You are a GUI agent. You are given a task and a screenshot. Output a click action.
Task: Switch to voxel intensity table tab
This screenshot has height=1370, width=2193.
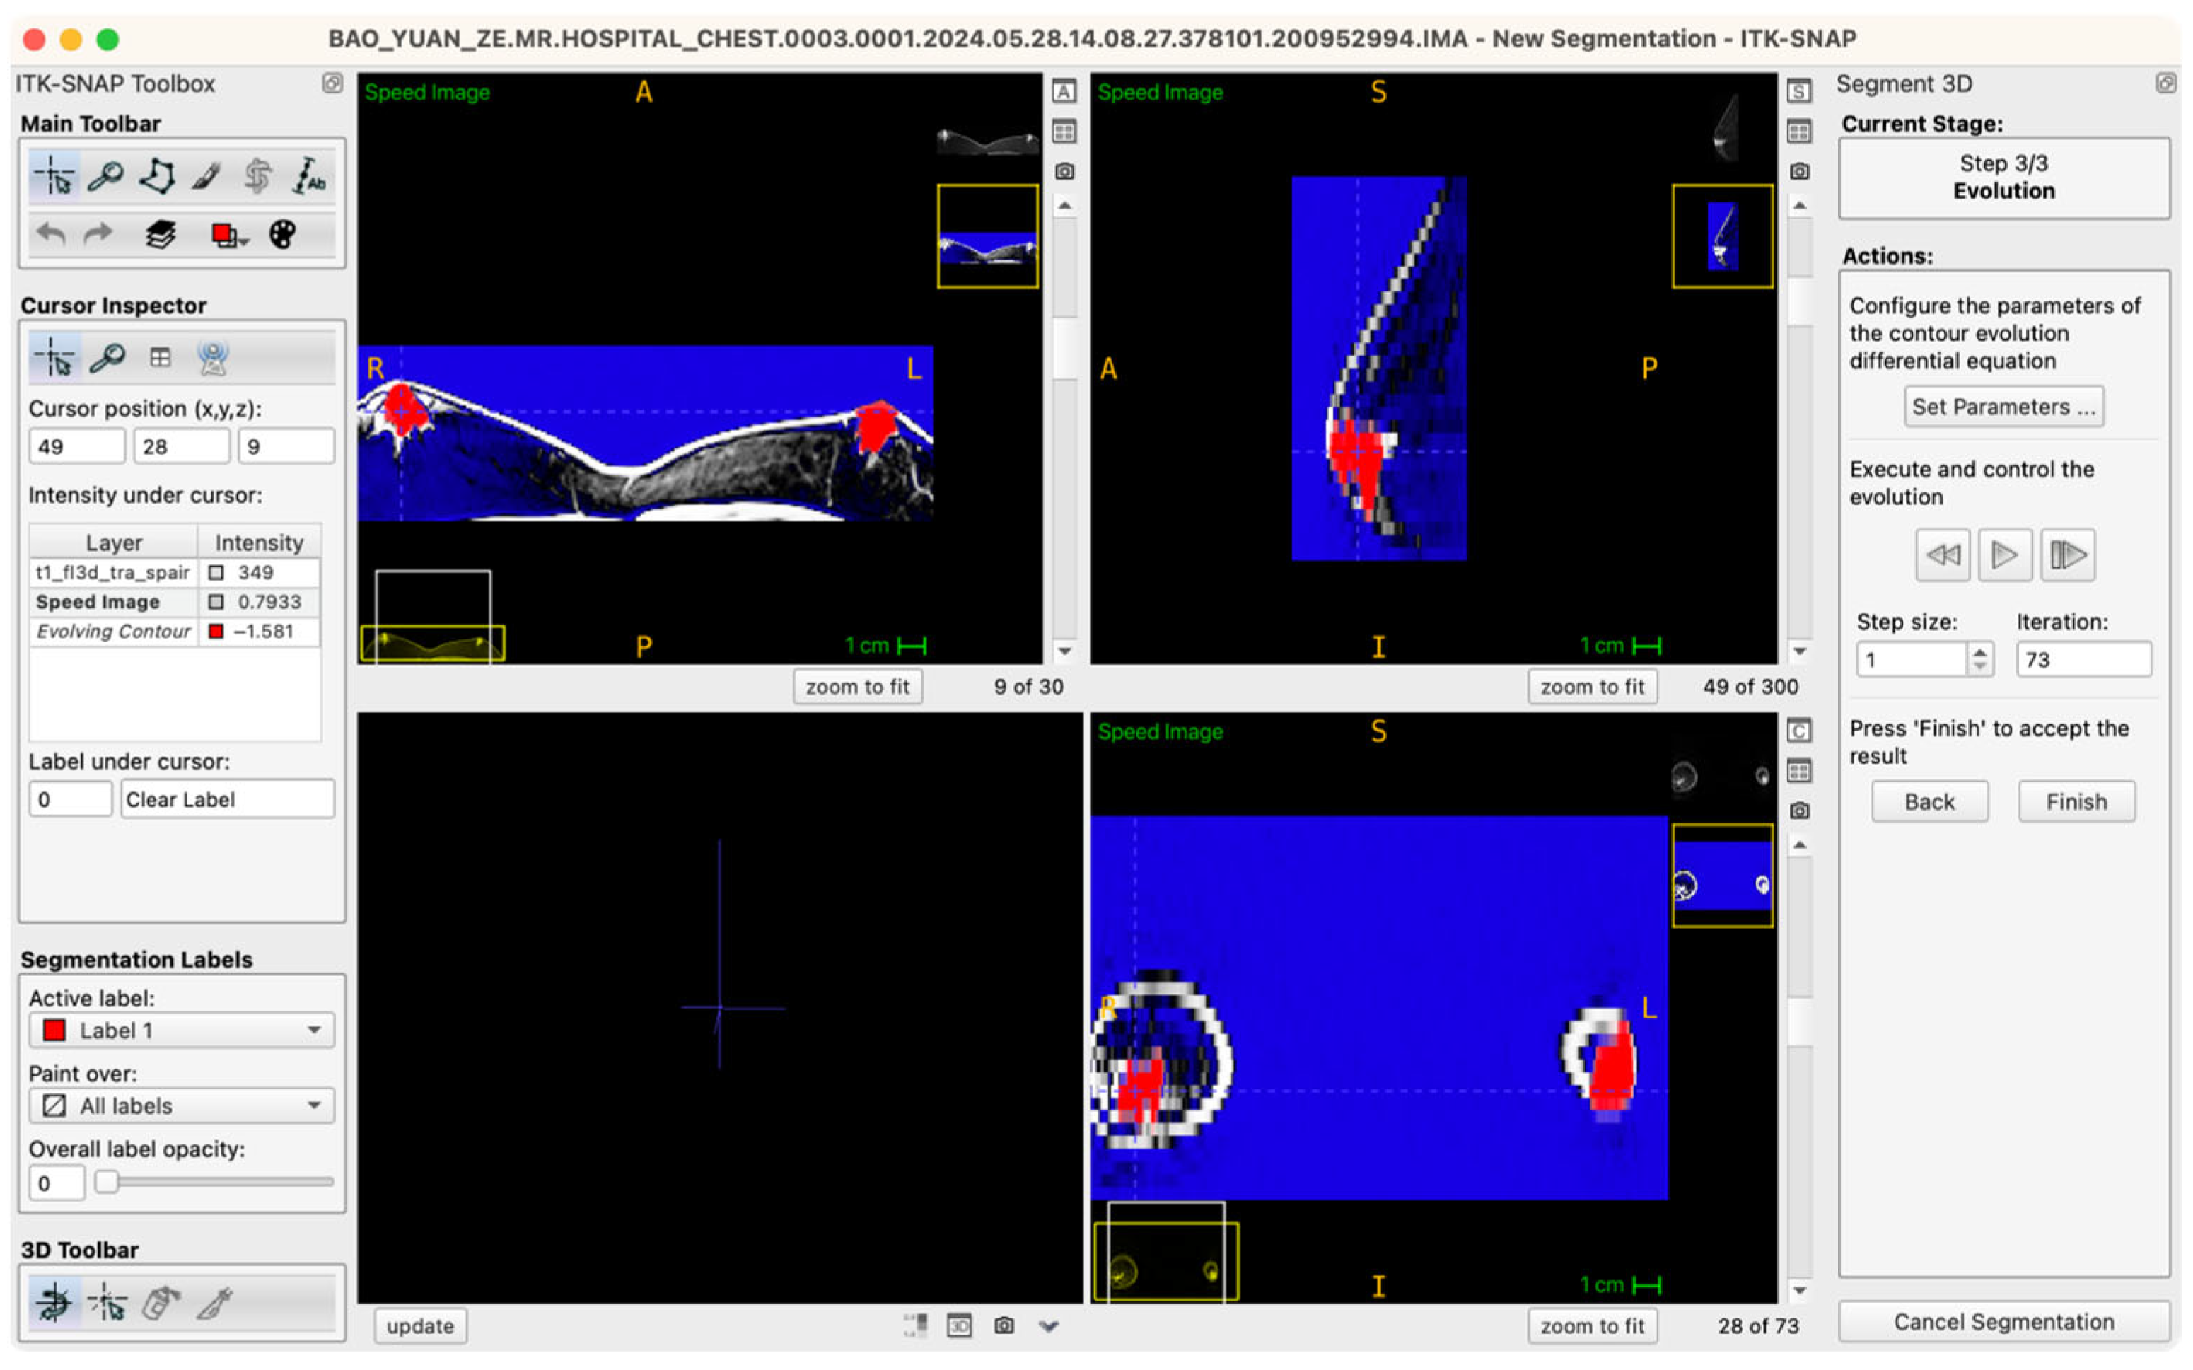click(161, 358)
